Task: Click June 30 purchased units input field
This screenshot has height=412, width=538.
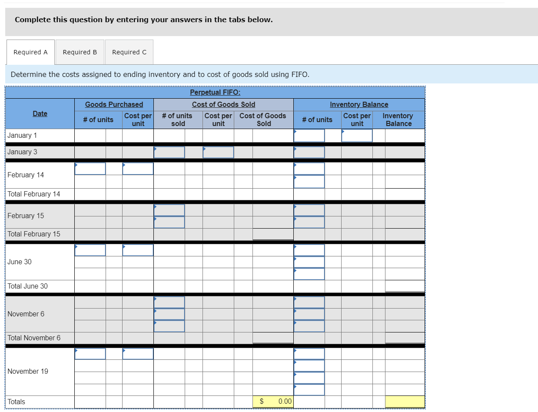Action: (x=90, y=250)
